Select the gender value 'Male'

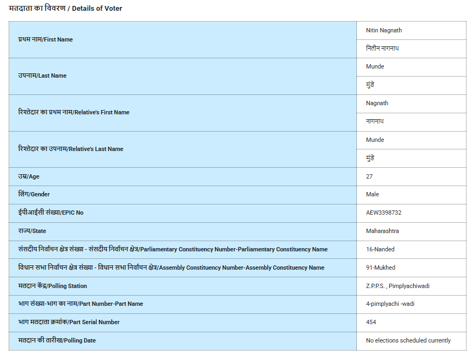[x=373, y=194]
